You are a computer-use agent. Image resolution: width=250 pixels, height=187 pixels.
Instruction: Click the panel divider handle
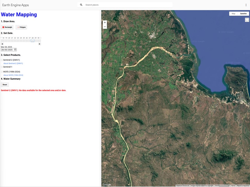(101, 98)
